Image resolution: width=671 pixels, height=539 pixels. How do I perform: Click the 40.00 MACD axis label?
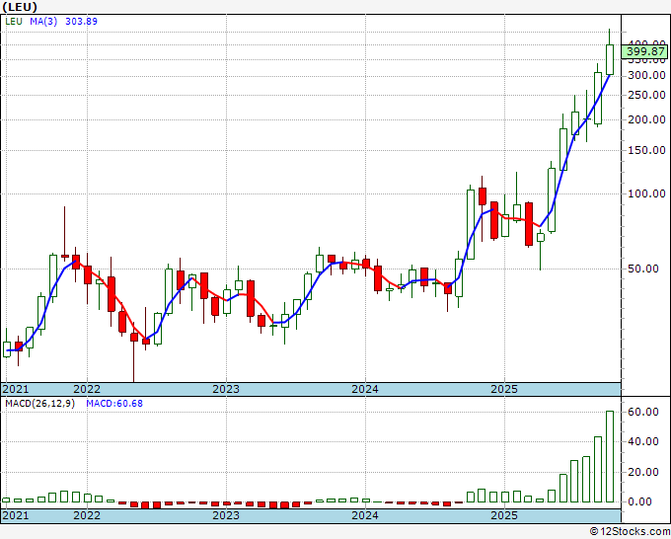(x=645, y=442)
